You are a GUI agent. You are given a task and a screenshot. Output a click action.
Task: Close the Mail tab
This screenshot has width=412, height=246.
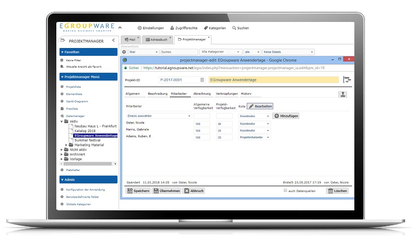coord(138,37)
